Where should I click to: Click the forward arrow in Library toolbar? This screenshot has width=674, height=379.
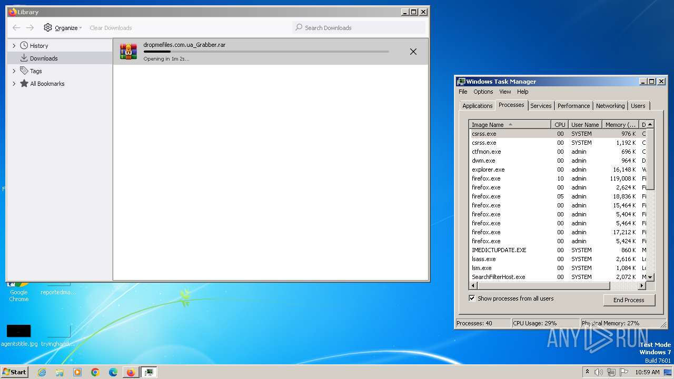(x=30, y=28)
